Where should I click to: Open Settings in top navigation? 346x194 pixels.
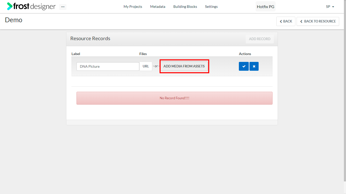211,7
